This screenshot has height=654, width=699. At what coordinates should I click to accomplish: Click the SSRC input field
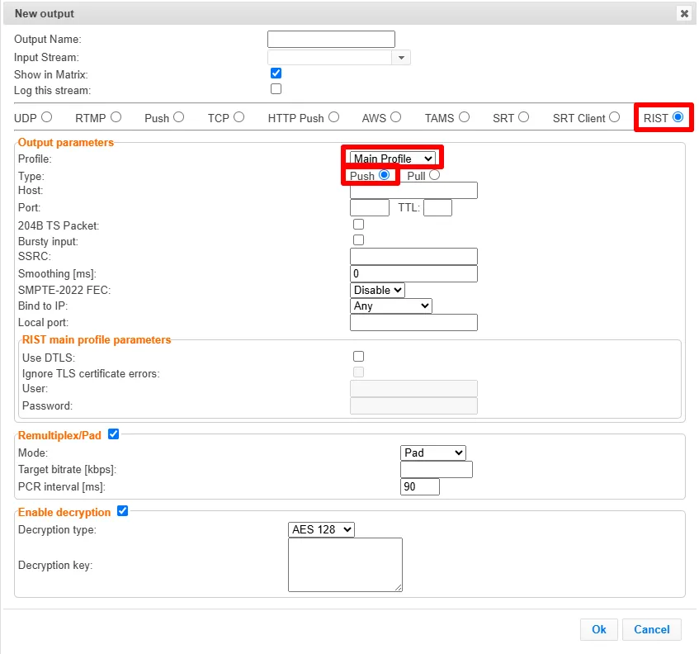[x=413, y=257]
